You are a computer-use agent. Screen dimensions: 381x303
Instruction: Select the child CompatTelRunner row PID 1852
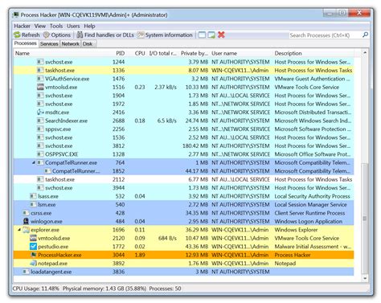(183, 171)
